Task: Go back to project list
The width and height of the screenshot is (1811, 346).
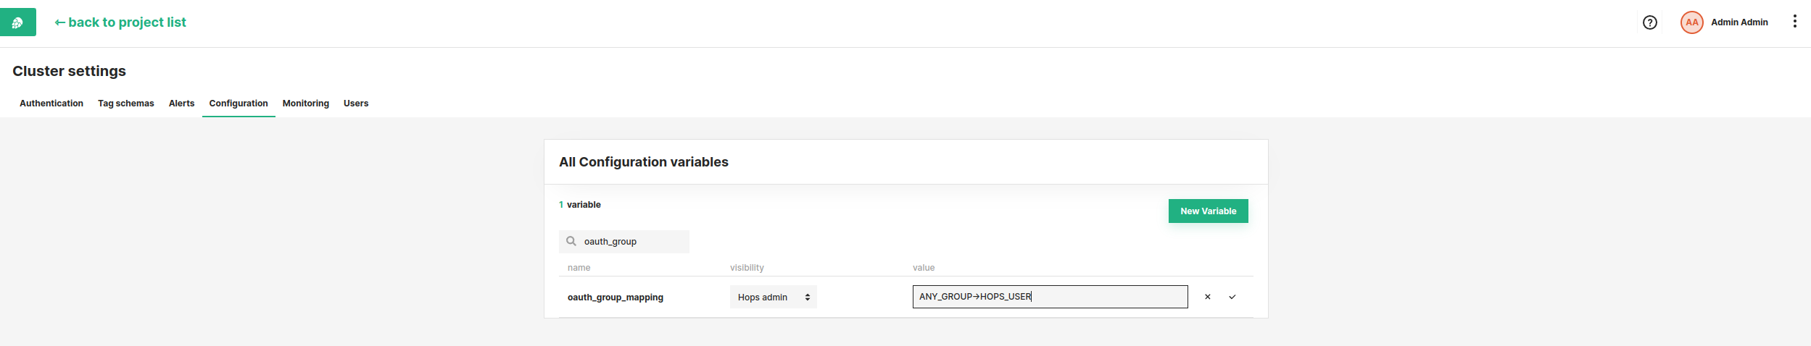Action: pyautogui.click(x=120, y=22)
